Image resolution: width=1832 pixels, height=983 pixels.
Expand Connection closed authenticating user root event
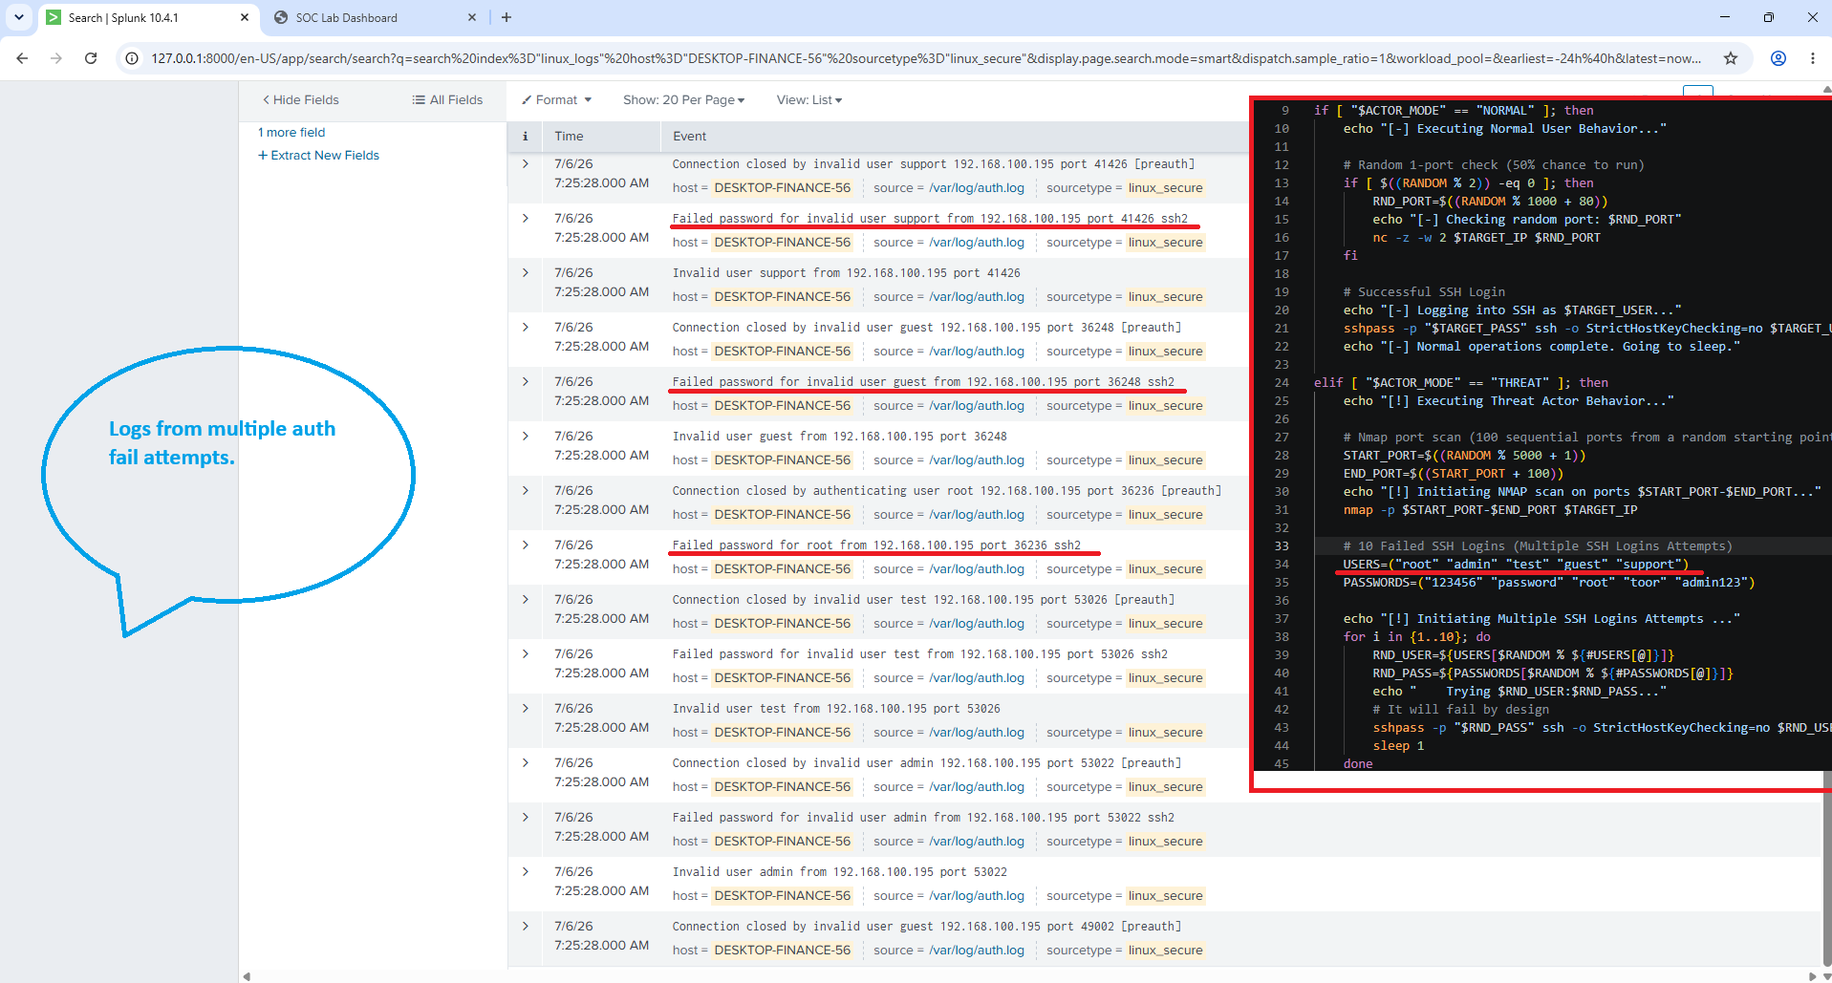coord(526,491)
